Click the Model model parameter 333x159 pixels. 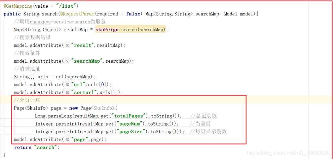click(x=239, y=14)
